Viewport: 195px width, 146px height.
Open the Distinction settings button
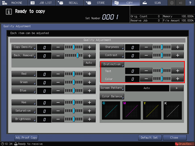point(112,64)
